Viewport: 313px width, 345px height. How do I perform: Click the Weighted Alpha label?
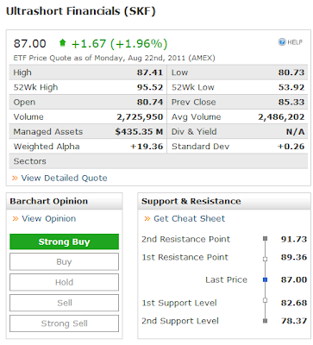(47, 147)
